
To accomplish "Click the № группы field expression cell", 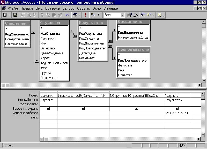I will pos(137,95).
